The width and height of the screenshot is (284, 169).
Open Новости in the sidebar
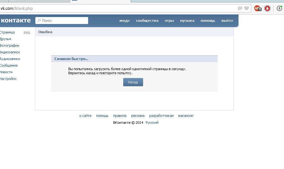pos(6,72)
